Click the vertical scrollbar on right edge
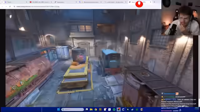 coord(199,71)
